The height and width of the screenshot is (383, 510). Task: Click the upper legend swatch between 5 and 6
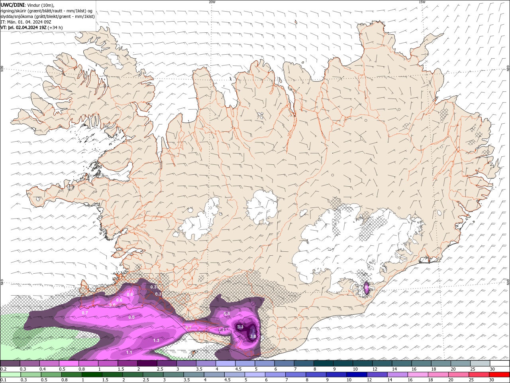click(x=265, y=363)
